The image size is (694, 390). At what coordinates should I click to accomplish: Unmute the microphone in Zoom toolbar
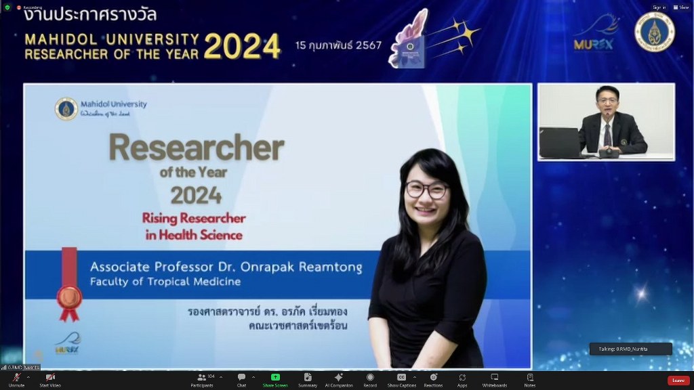[16, 379]
